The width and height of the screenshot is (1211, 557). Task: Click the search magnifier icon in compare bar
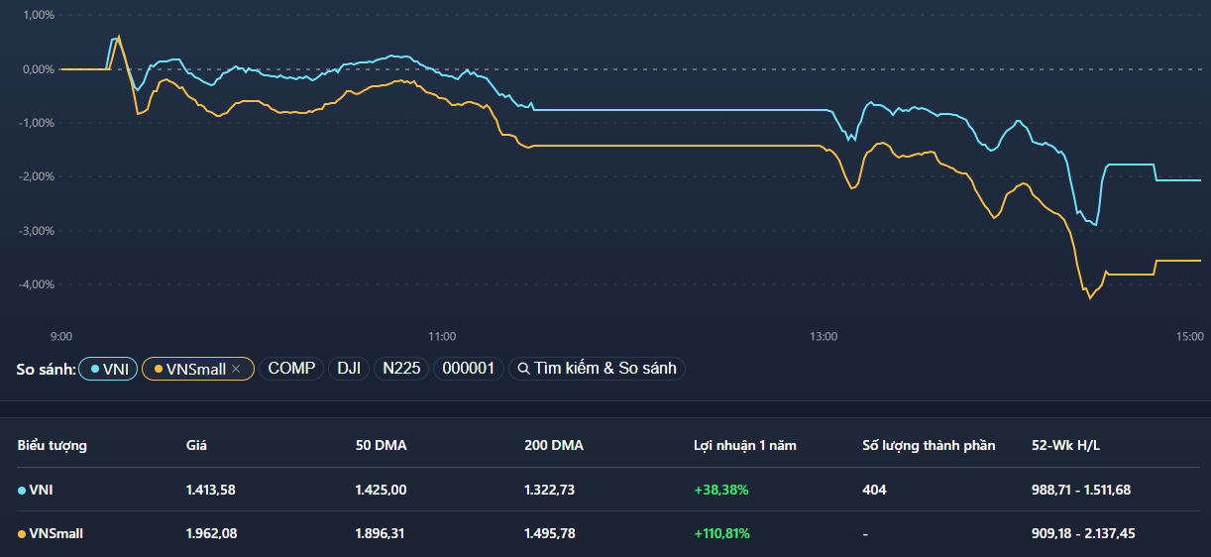[523, 369]
